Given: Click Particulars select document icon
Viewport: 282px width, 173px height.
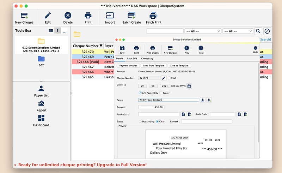Looking at the screenshot, I should pyautogui.click(x=183, y=114).
